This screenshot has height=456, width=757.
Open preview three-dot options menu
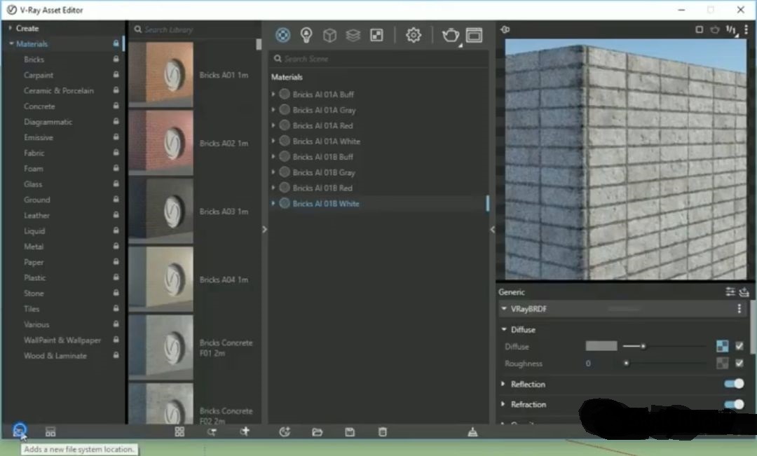[x=746, y=29]
